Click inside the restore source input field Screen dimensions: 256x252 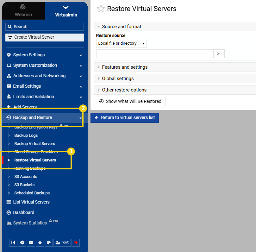(154, 54)
